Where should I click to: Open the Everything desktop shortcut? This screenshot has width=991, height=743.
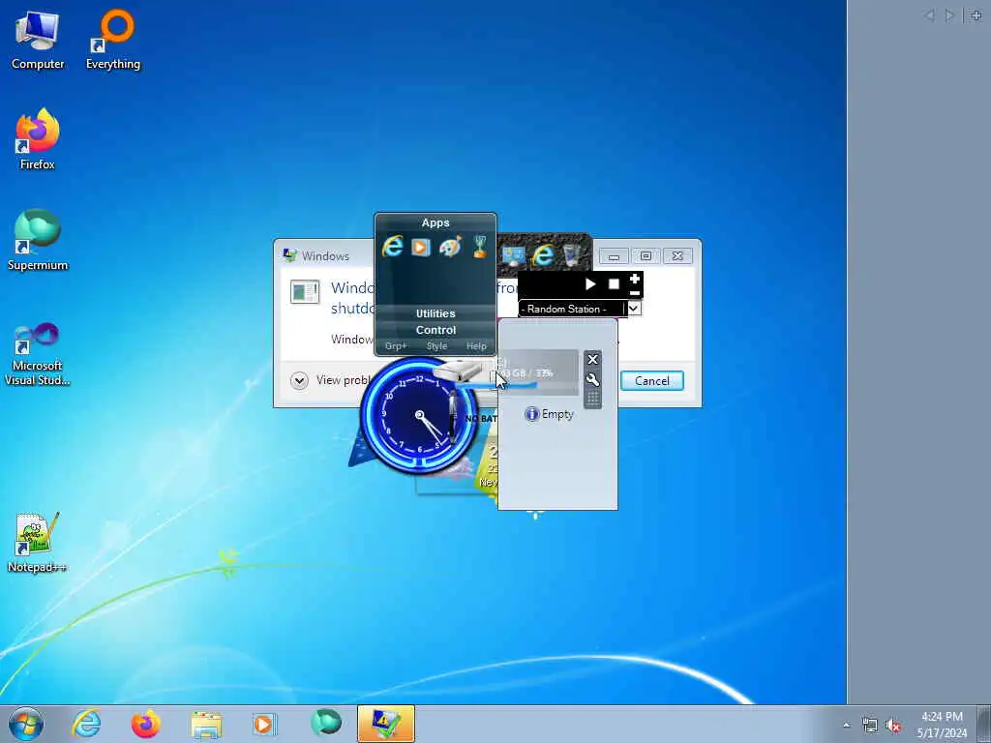click(x=113, y=40)
